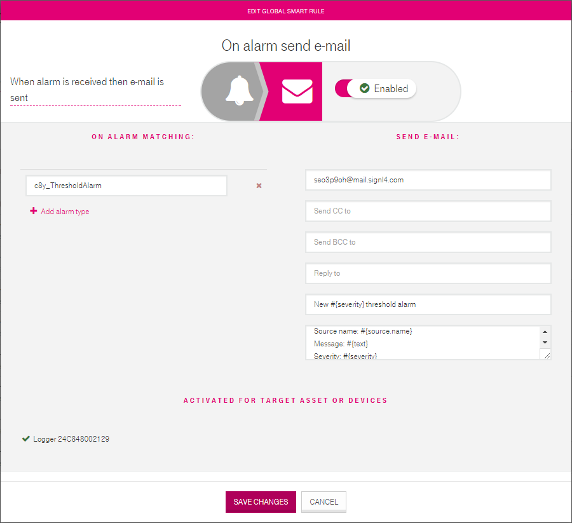This screenshot has width=572, height=523.
Task: Click the Send BCC to field
Action: coord(428,242)
